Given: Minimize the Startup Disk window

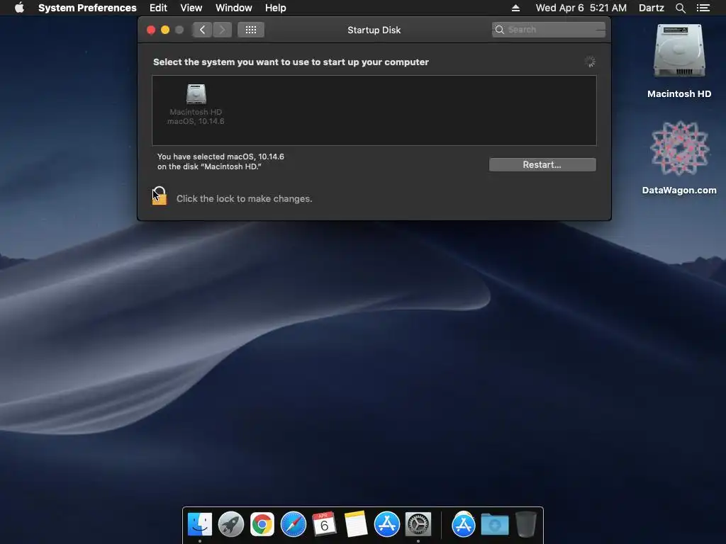Looking at the screenshot, I should coord(164,30).
